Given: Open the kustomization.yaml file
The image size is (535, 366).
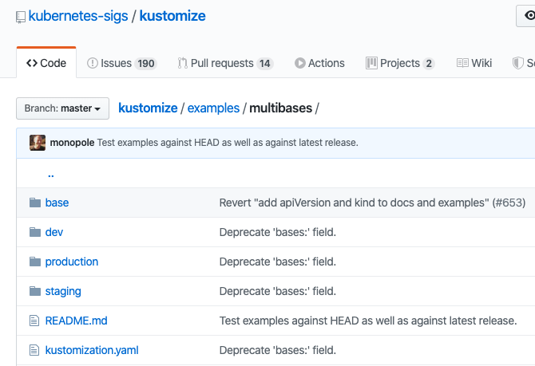Looking at the screenshot, I should 92,350.
